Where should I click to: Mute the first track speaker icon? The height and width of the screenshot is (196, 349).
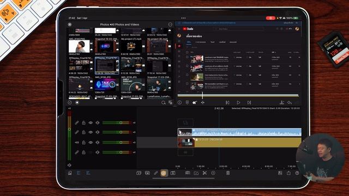pyautogui.click(x=98, y=122)
